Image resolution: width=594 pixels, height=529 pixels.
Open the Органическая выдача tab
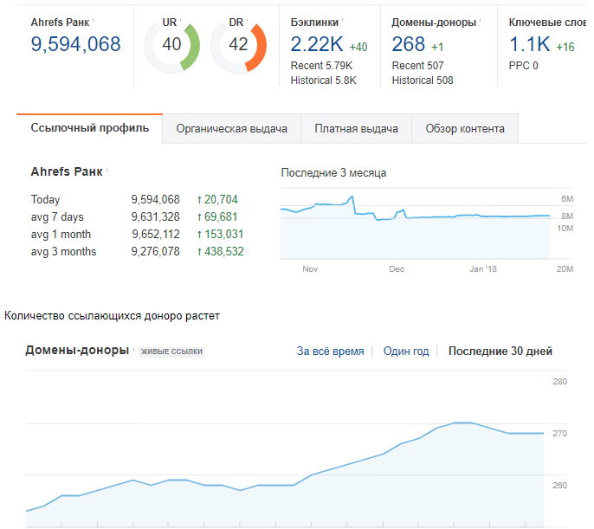pyautogui.click(x=231, y=129)
